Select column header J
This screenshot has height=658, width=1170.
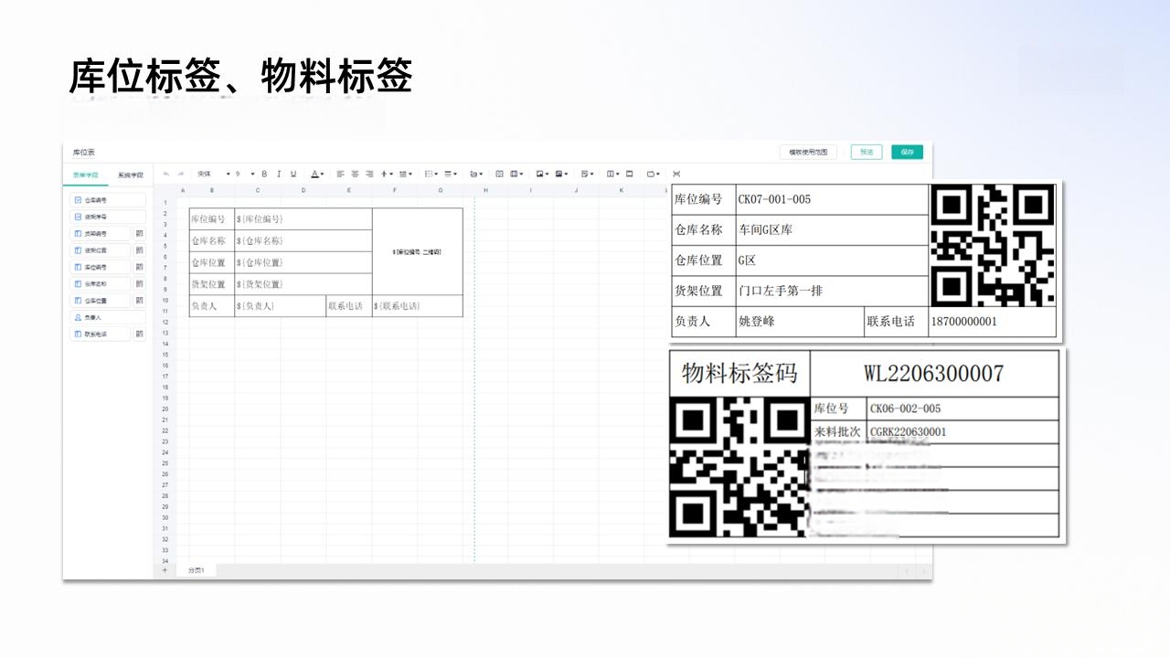(576, 190)
